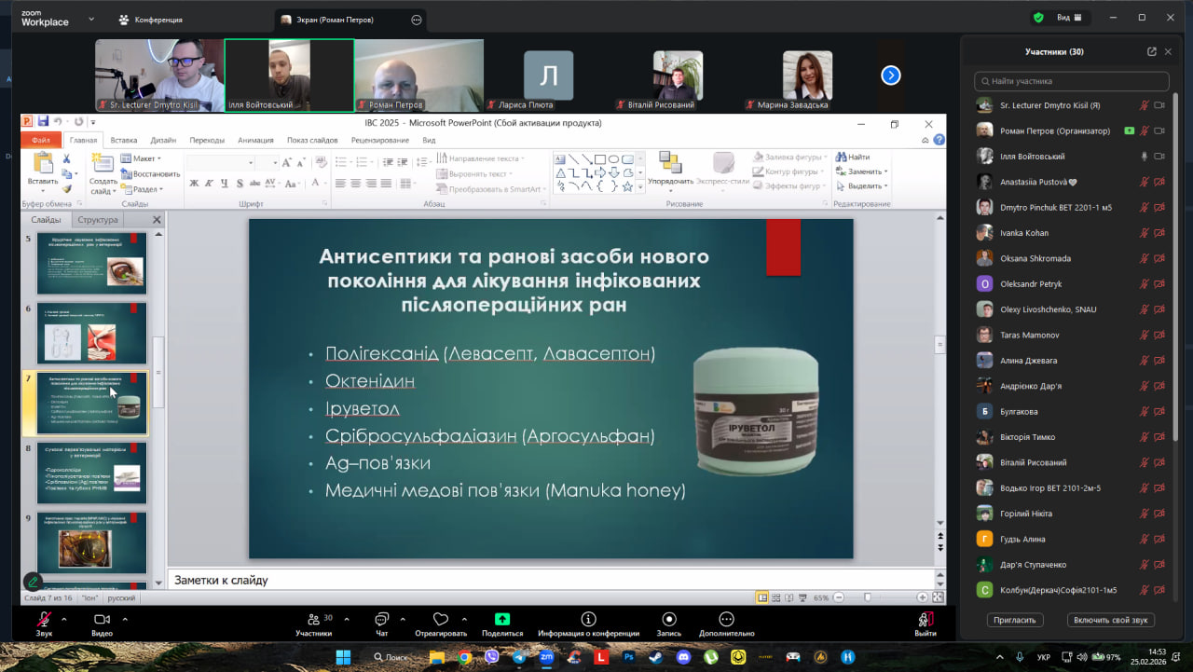Click the Find participant search field
The image size is (1193, 672).
click(x=1072, y=81)
